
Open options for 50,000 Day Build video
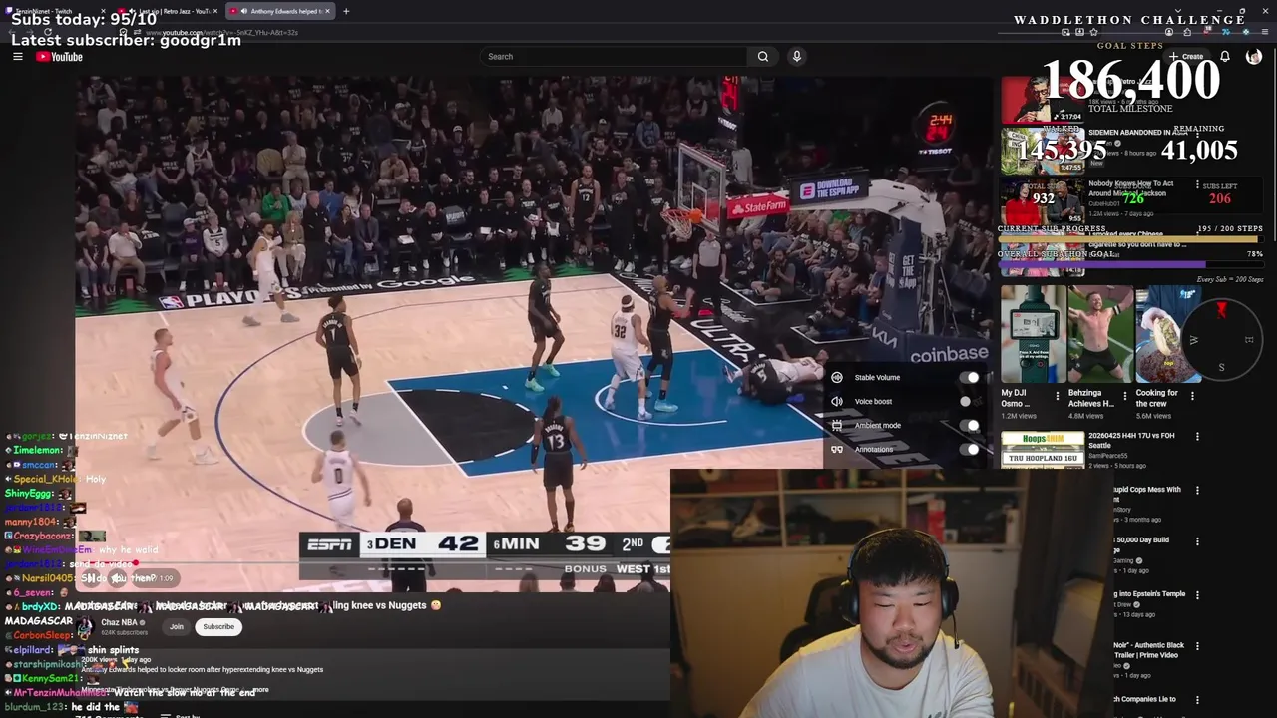(1197, 540)
